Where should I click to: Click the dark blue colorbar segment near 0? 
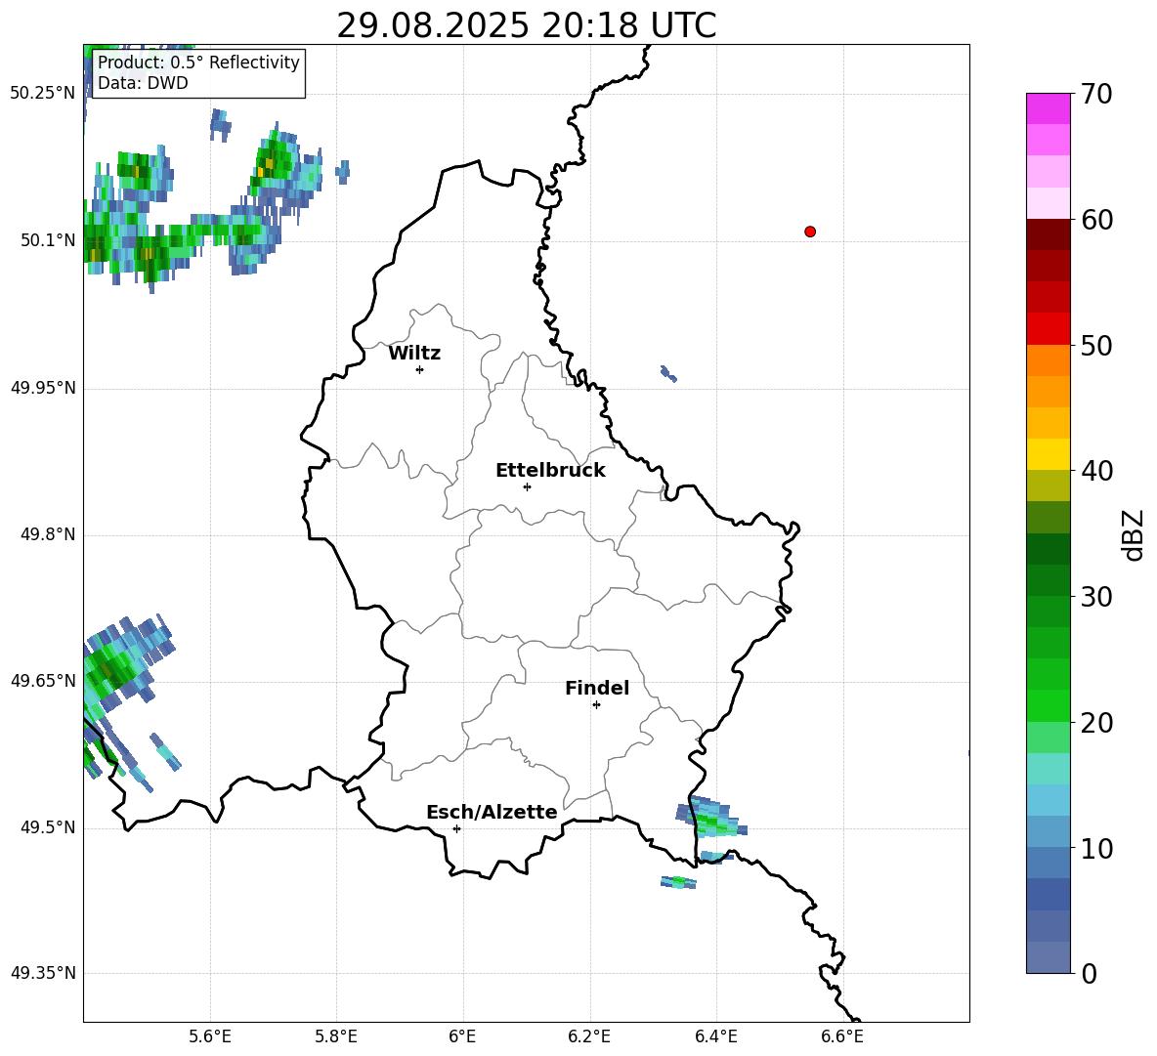coord(1048,894)
